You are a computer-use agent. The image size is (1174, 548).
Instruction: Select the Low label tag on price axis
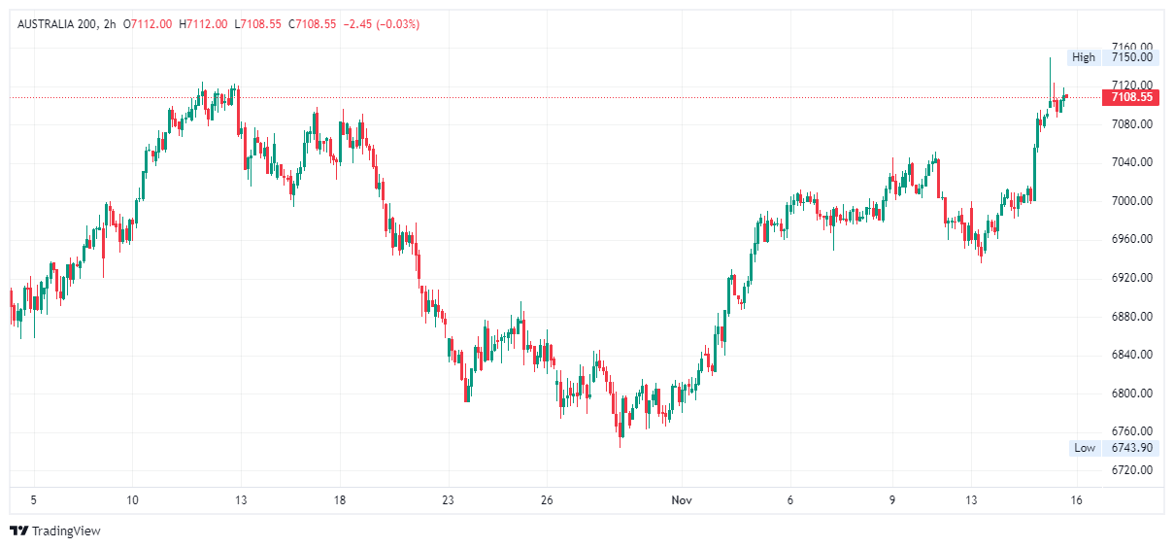coord(1084,448)
